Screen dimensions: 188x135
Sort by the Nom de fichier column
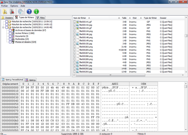(x=91, y=18)
